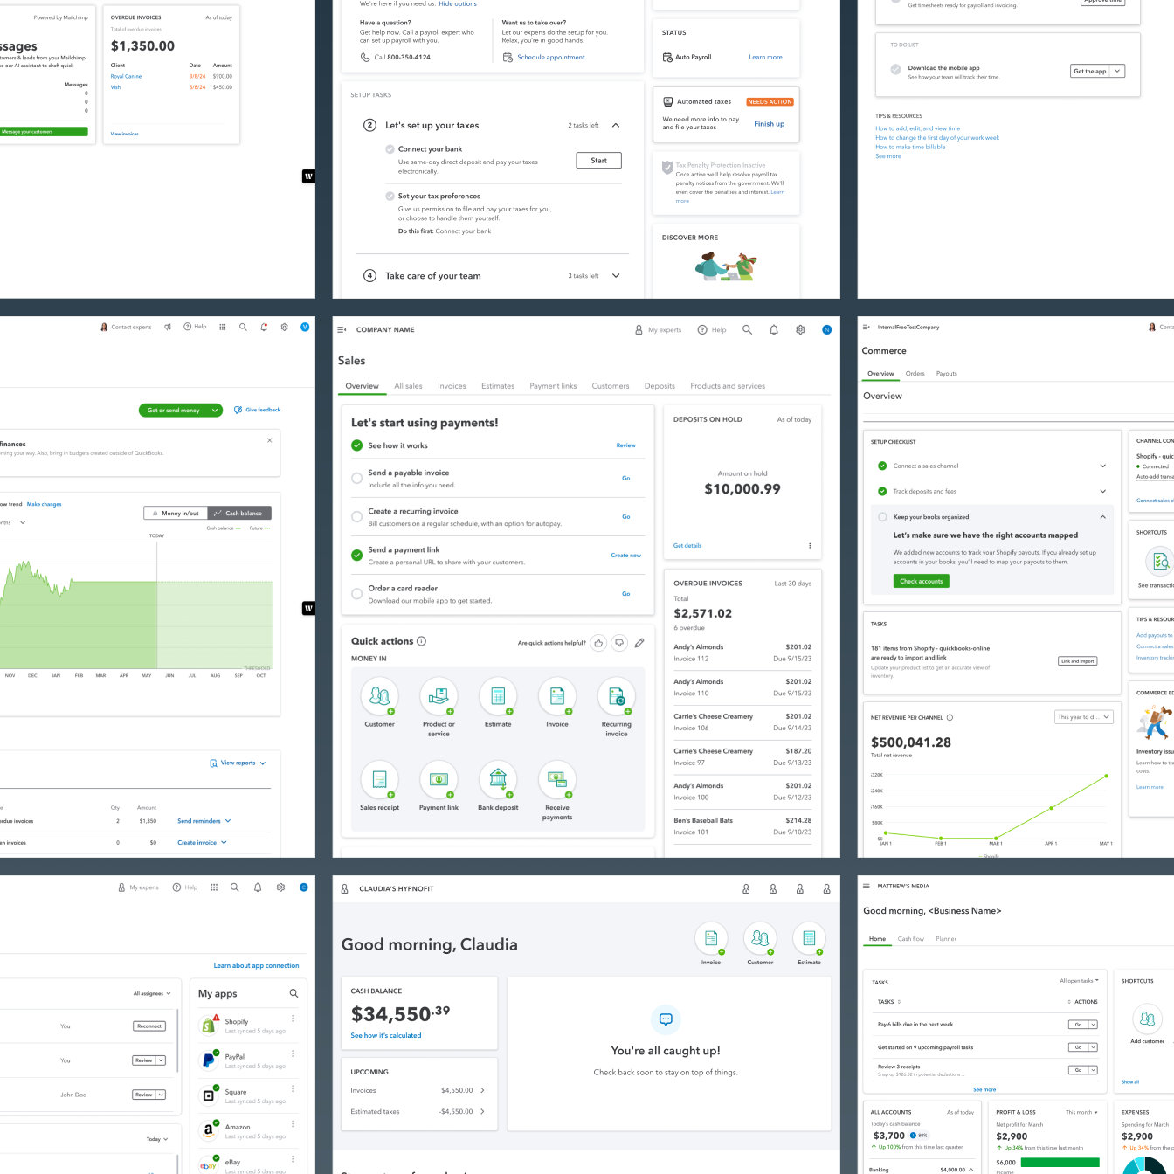Open the Shopify app kebab menu
Screen dimensions: 1174x1174
[293, 1019]
